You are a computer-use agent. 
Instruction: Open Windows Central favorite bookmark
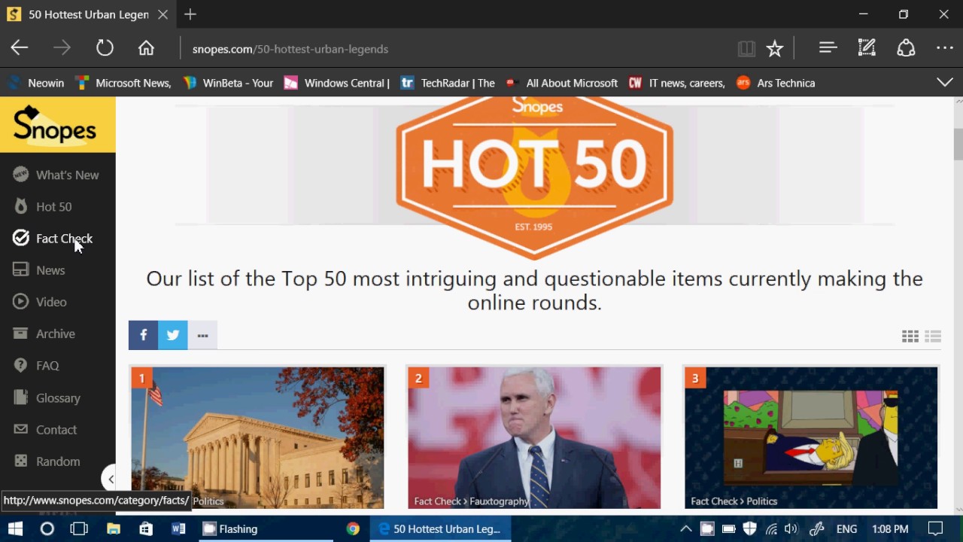[x=336, y=83]
